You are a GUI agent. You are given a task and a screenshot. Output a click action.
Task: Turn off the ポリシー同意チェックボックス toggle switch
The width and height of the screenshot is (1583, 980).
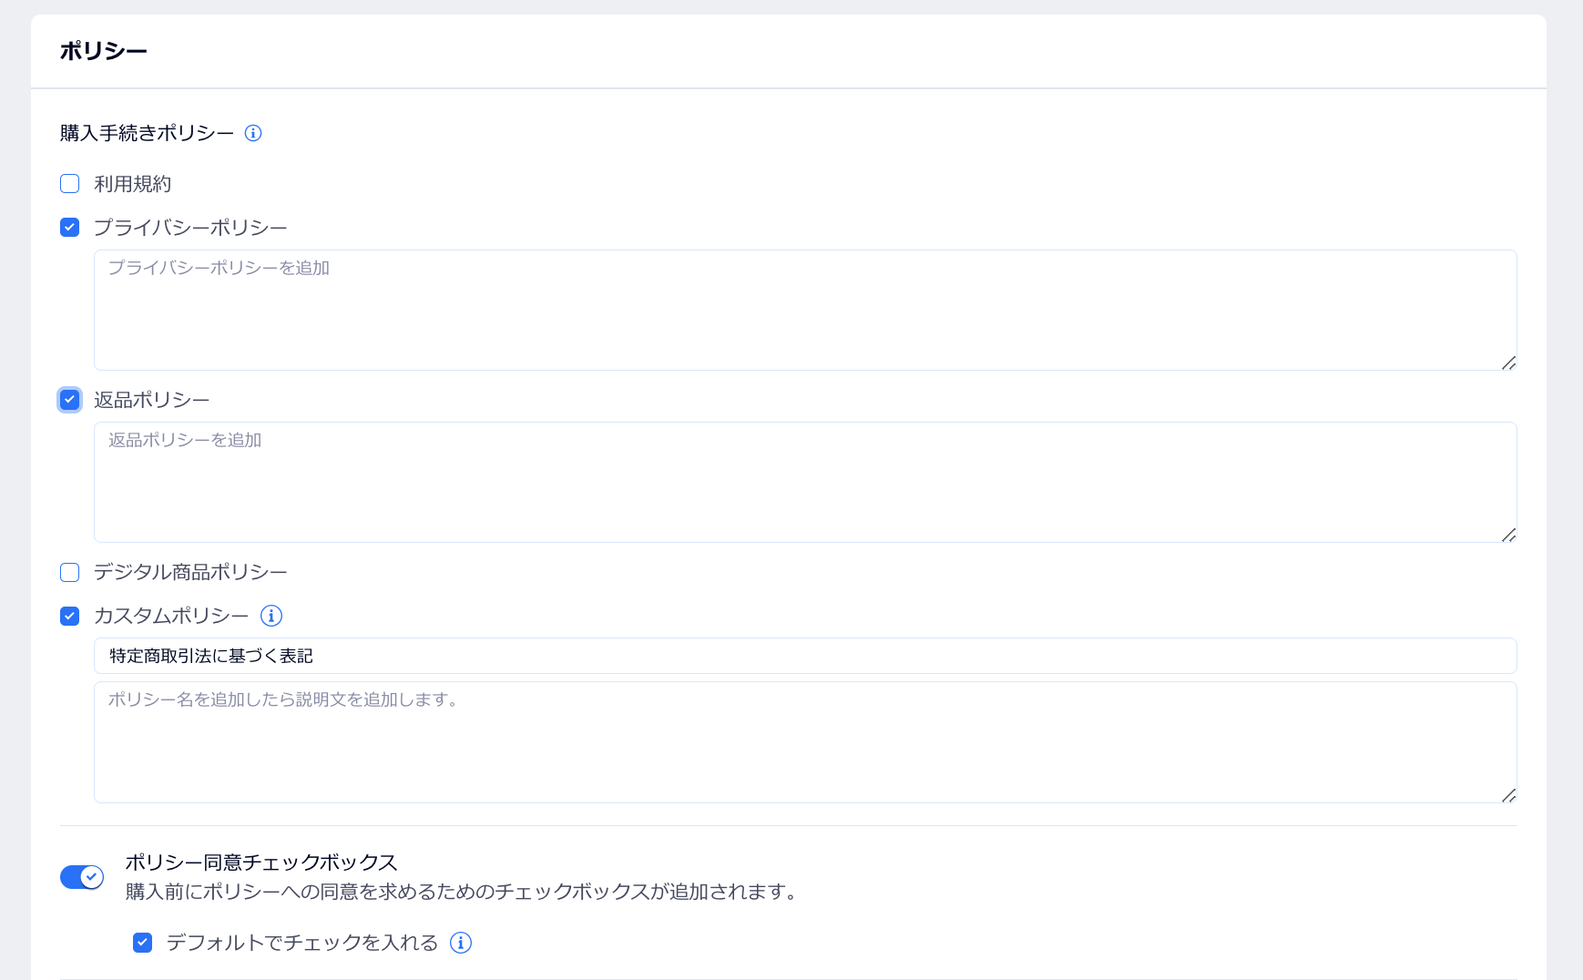coord(82,877)
